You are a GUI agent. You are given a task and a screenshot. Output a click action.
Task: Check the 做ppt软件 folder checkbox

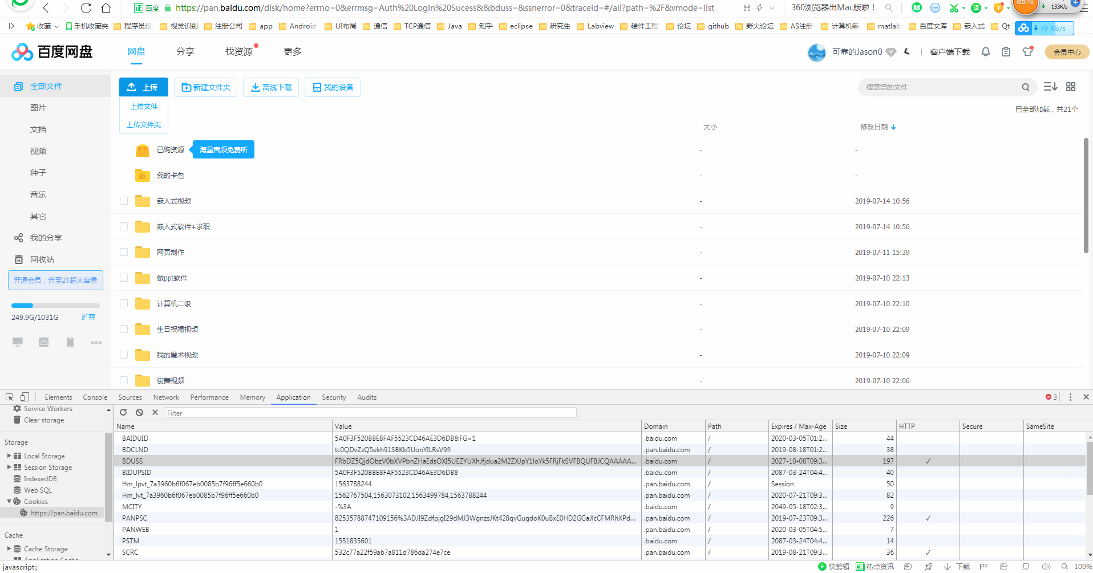pos(124,278)
